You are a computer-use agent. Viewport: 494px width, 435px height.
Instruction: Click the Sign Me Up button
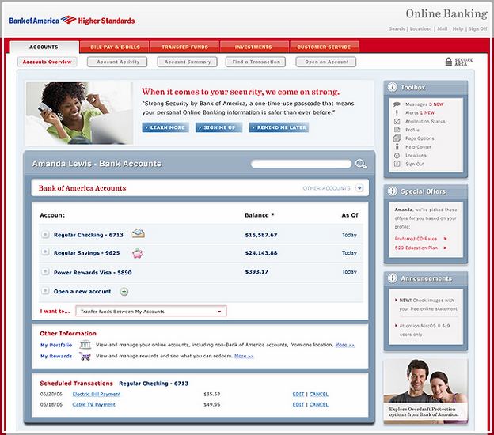pos(219,127)
